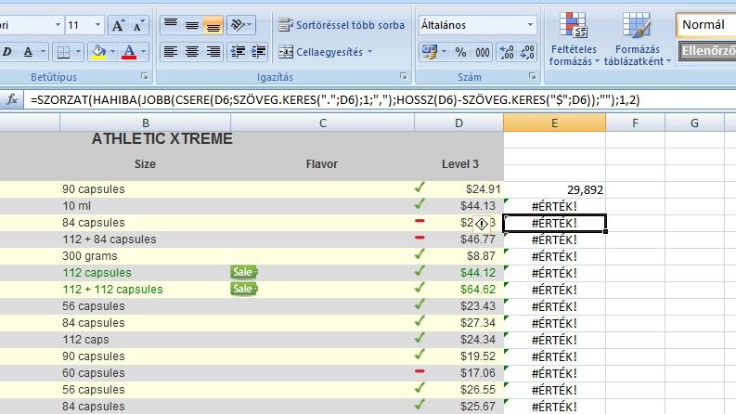Screen dimensions: 736x414
Task: Click the red dash in the 60 capsules row
Action: (420, 371)
